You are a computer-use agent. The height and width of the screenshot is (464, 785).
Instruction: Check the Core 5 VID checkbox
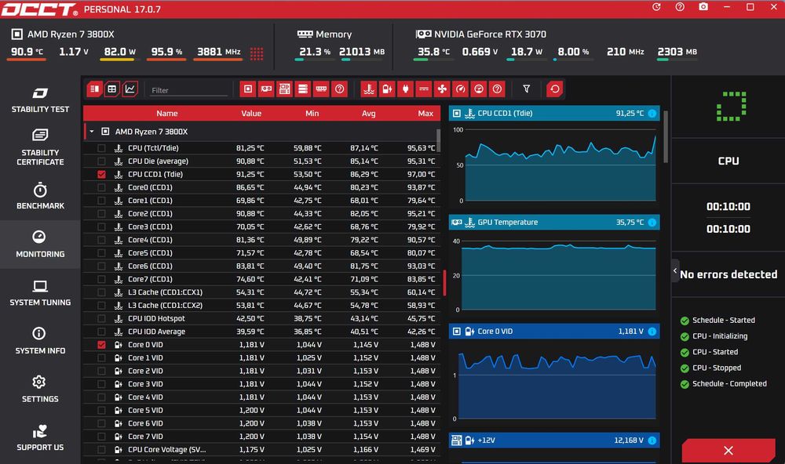pyautogui.click(x=101, y=411)
